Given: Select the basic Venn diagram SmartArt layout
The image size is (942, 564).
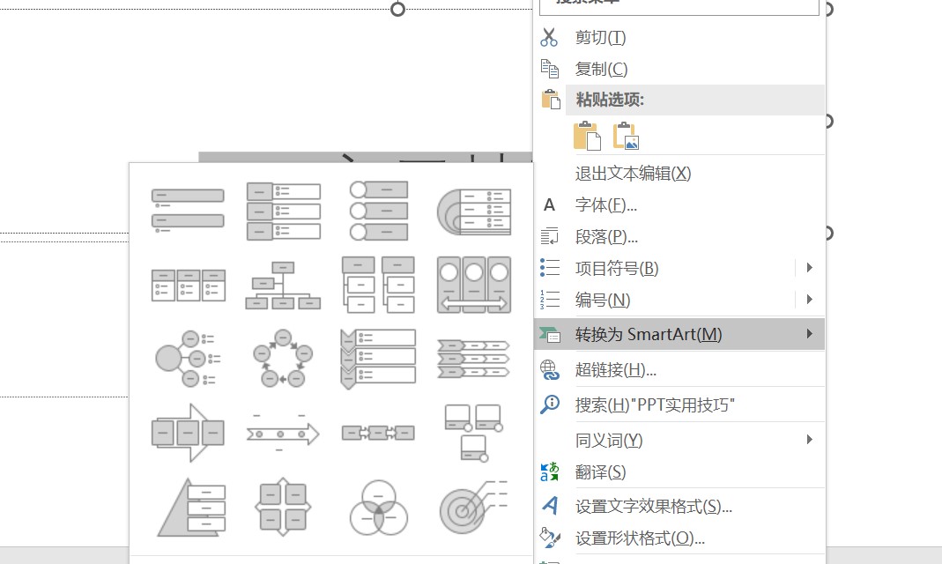Looking at the screenshot, I should click(x=378, y=507).
